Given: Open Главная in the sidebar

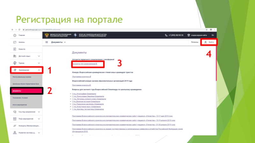Looking at the screenshot, I should [x=26, y=35].
